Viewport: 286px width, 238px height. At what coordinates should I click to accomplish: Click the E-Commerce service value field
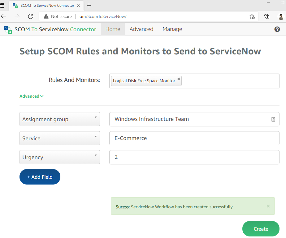coord(194,138)
